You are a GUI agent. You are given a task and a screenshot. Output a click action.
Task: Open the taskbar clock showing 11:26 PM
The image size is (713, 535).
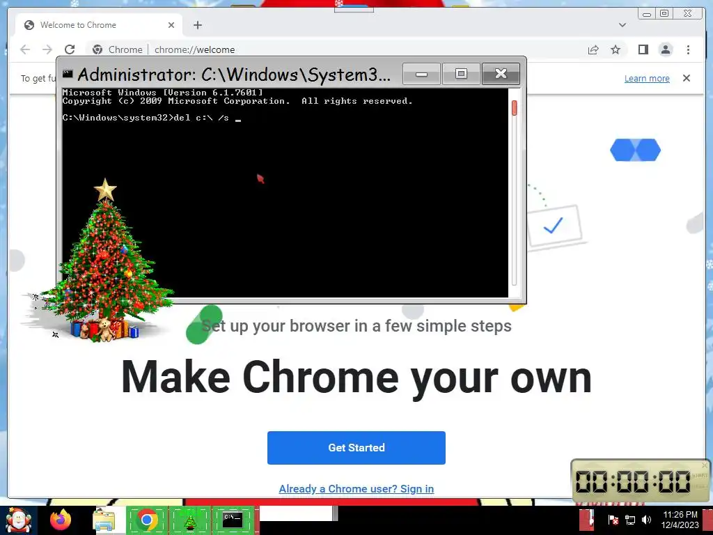(x=680, y=520)
